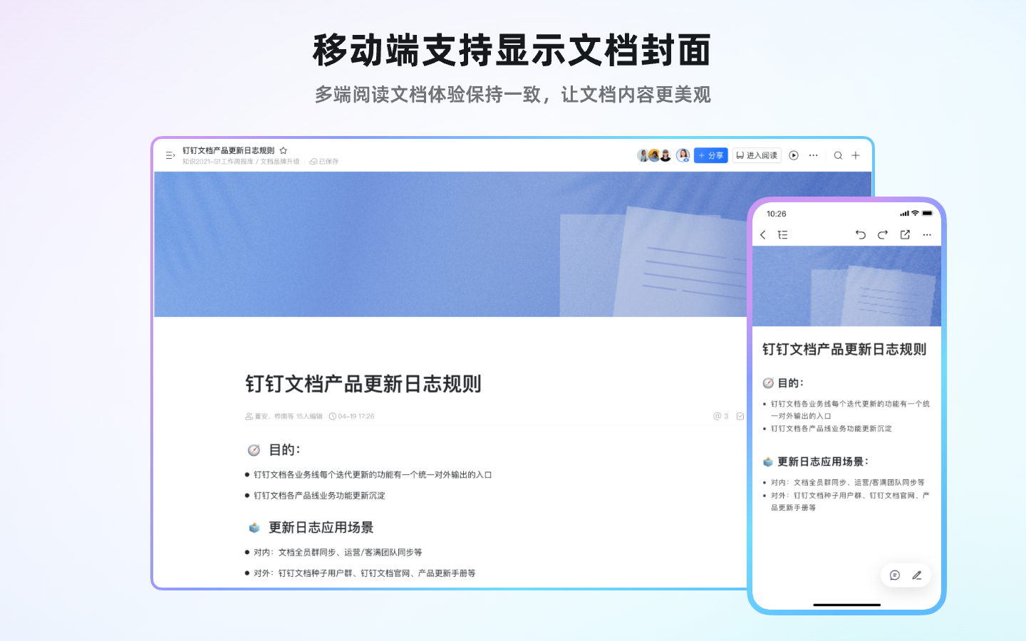
Task: Tap the phone's document cover image
Action: 847,286
